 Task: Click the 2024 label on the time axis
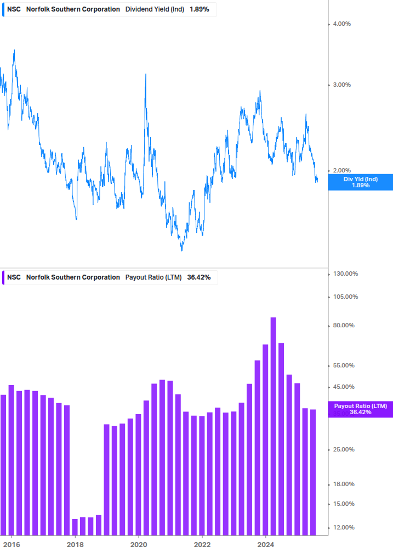265,545
